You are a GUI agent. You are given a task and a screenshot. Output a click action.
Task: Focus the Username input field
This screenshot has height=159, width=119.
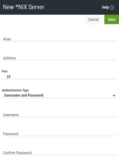(59, 115)
